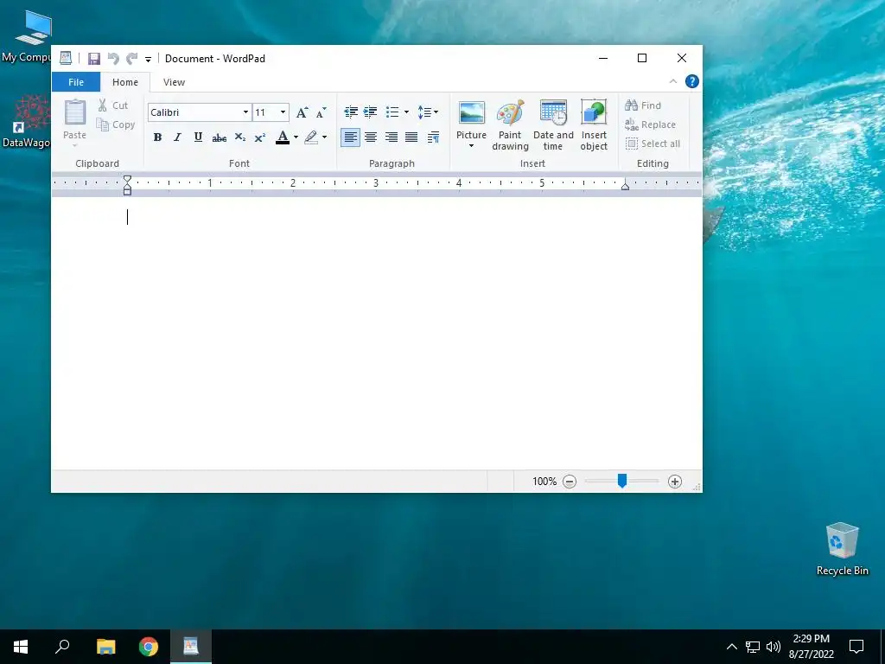The image size is (885, 664).
Task: Toggle Italic formatting
Action: [x=178, y=137]
